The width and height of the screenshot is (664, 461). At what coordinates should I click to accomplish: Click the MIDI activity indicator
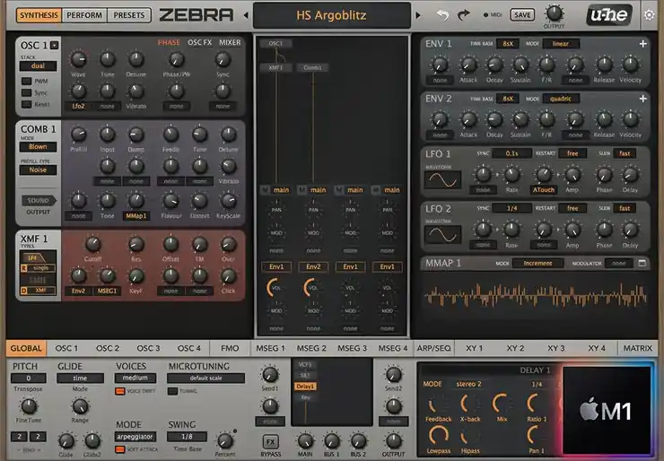tap(485, 15)
